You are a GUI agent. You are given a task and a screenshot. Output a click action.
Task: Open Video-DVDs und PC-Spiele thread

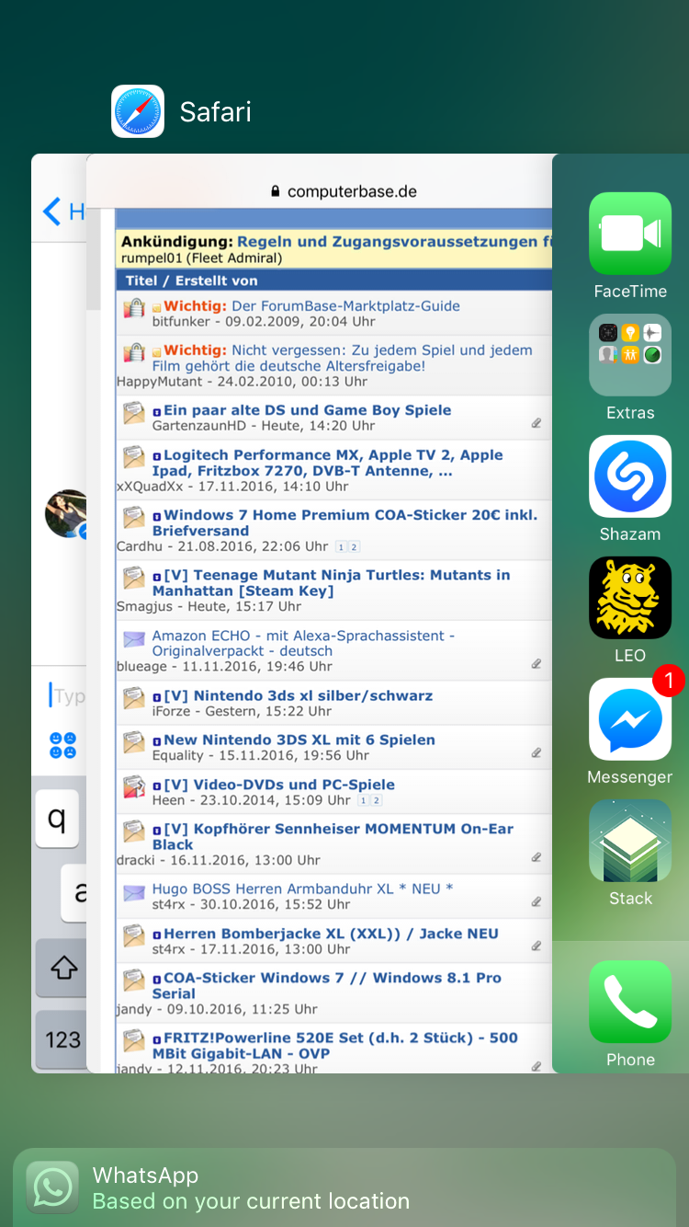coord(279,785)
